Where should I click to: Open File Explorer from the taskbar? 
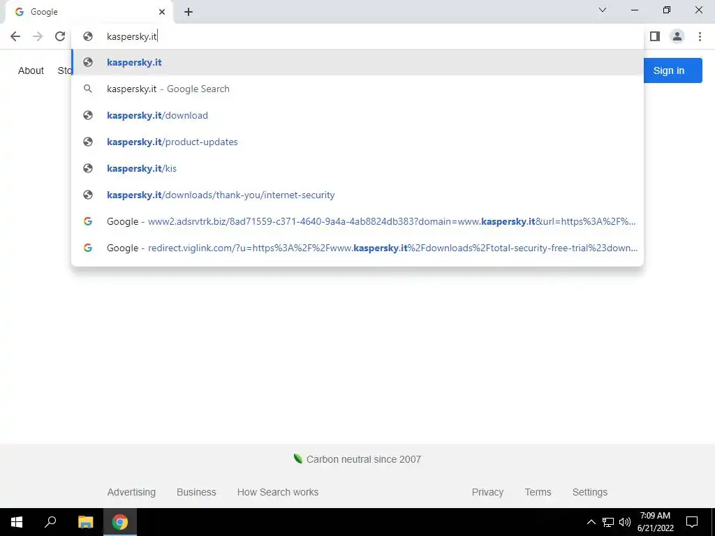[x=85, y=522]
